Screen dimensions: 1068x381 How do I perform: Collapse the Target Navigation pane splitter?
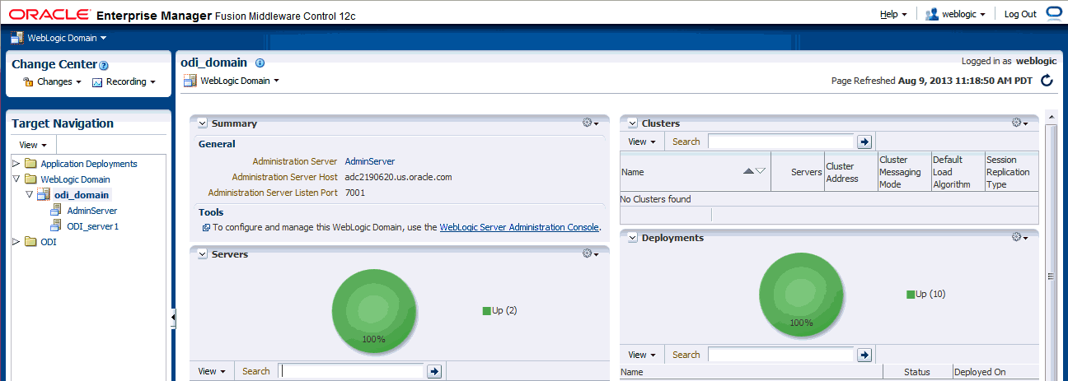tap(173, 317)
